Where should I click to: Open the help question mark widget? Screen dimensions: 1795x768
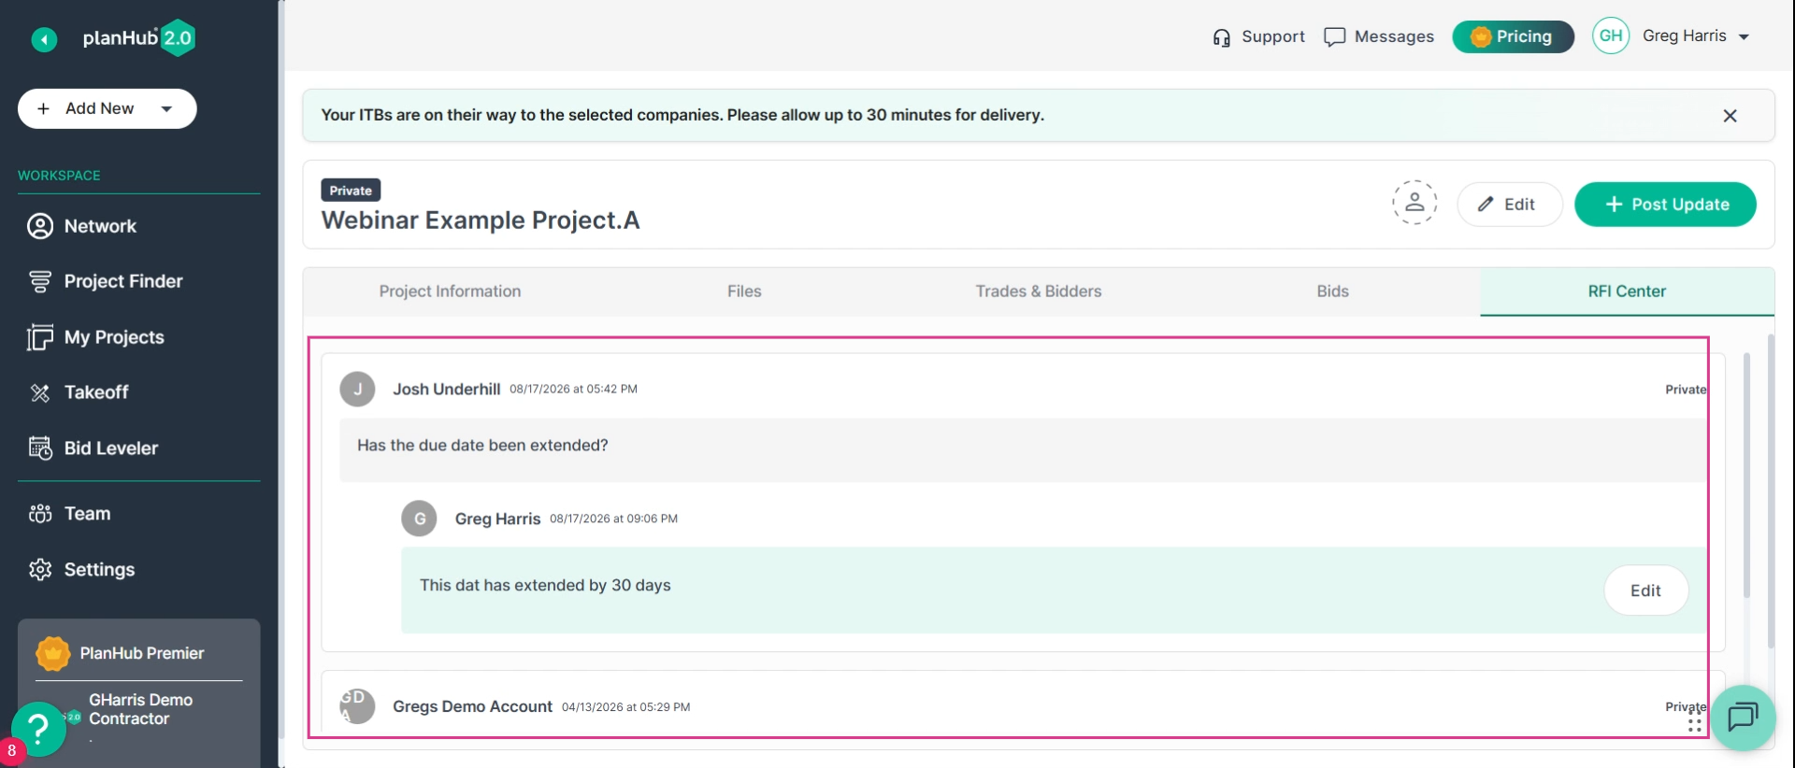click(38, 729)
